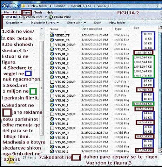Select the VTS_03_2 MPEG file icon
The height and width of the screenshot is (167, 162).
[52, 110]
